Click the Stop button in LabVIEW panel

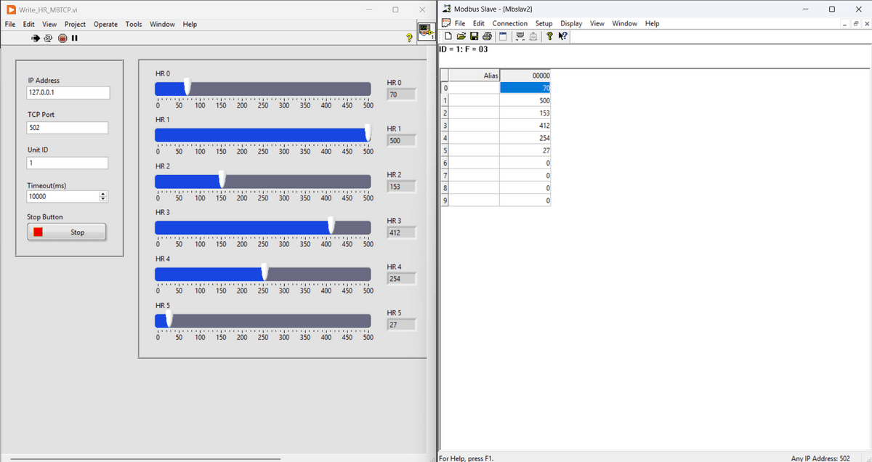click(67, 232)
